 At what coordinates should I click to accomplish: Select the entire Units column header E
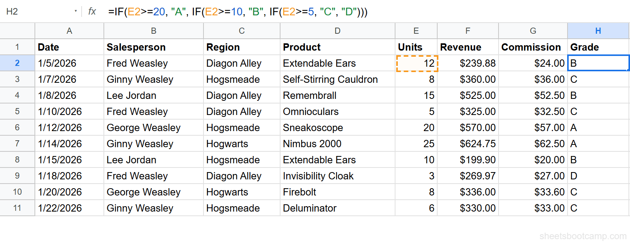[x=416, y=31]
